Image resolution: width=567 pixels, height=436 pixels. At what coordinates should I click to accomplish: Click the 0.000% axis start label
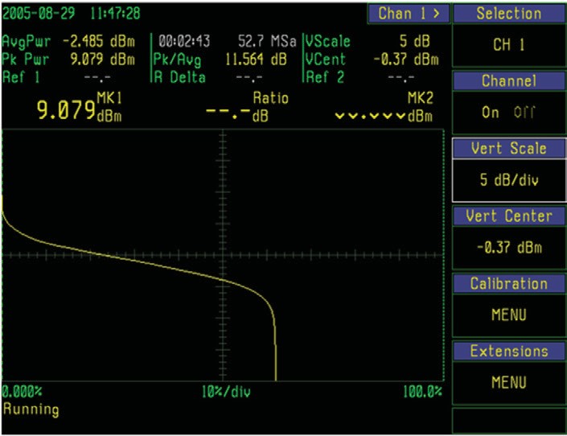coord(22,391)
